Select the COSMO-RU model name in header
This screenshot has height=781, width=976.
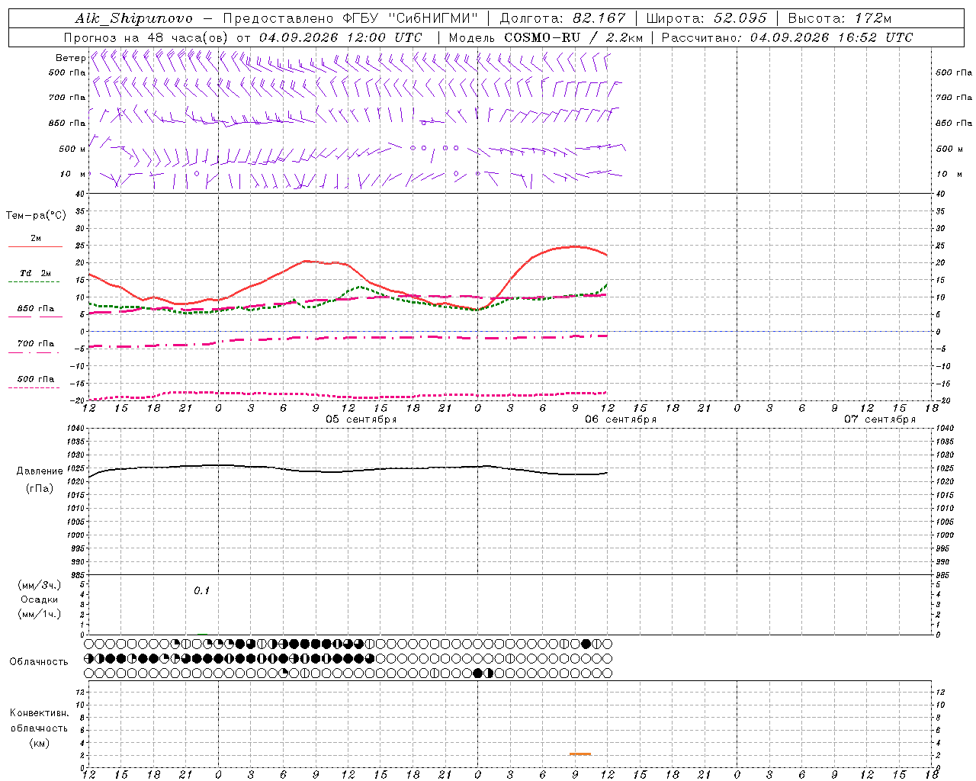tap(542, 37)
